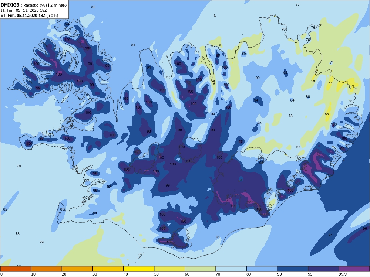Select the '70' legend tick label
This screenshot has height=277, width=370.
(x=218, y=274)
